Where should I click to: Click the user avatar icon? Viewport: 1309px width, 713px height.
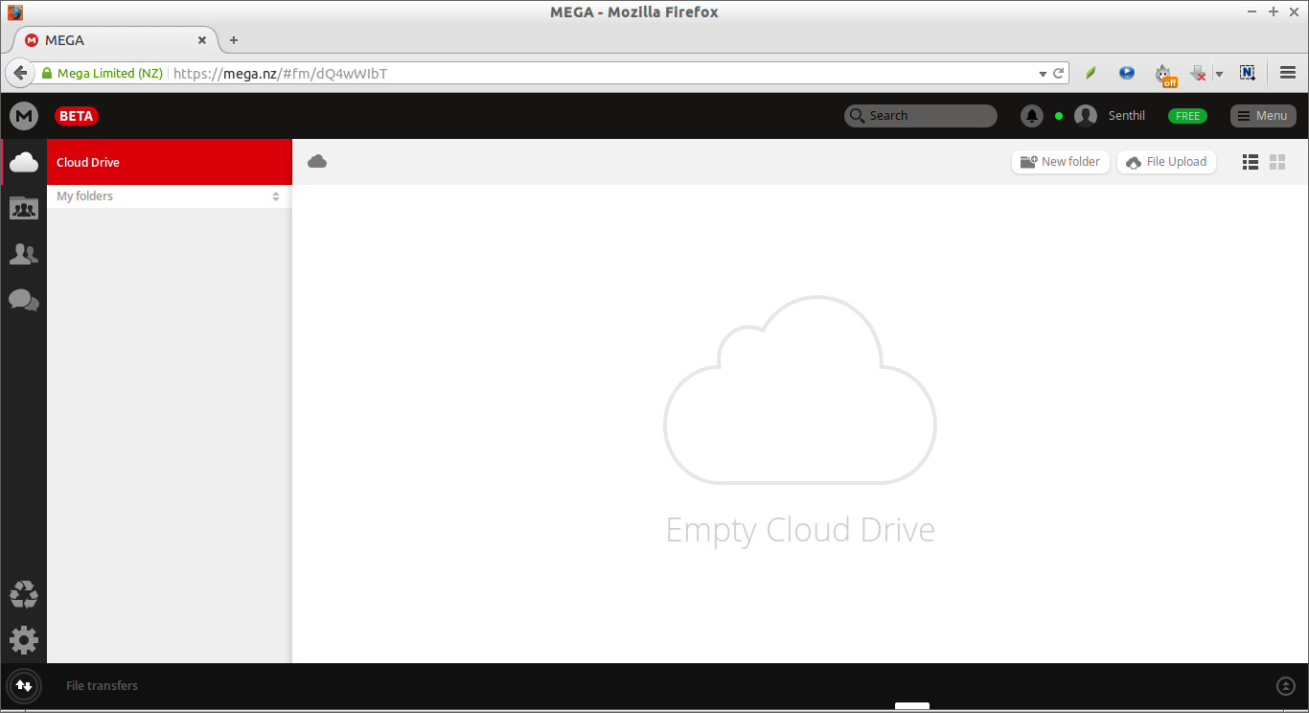[x=1086, y=116]
